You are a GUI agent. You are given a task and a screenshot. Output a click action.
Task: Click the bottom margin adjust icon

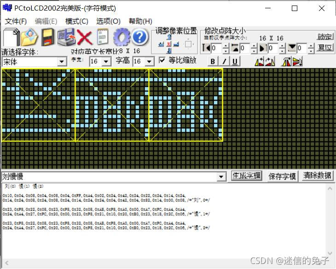(x=292, y=48)
